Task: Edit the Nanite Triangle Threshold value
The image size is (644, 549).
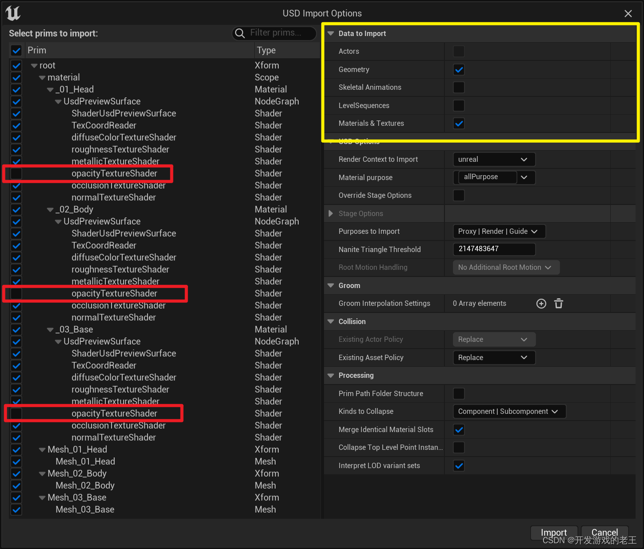Action: tap(494, 249)
